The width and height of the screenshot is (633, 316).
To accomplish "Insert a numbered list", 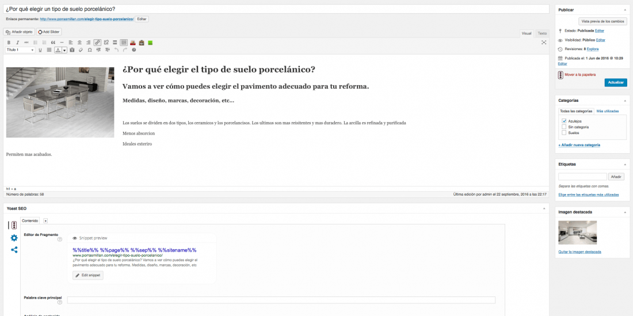I will click(x=44, y=43).
